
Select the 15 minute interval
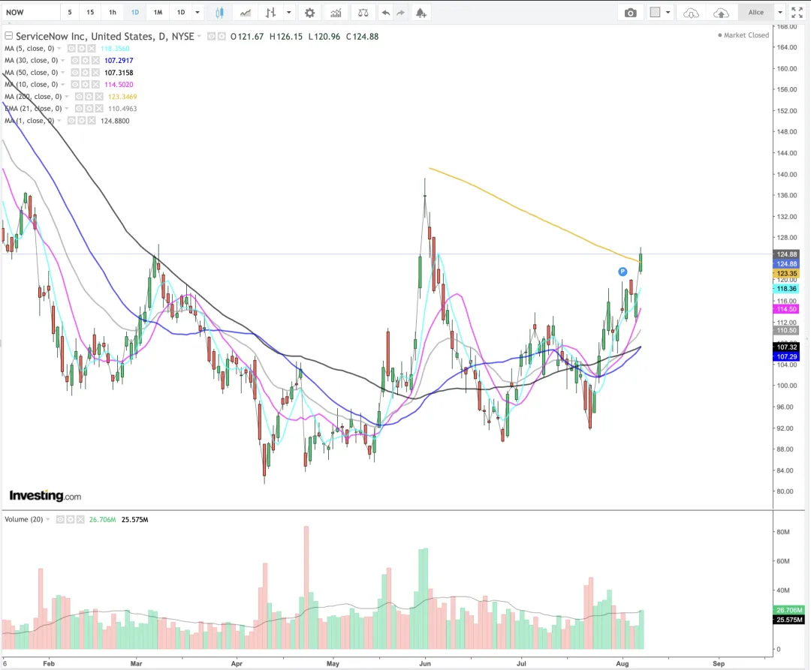click(91, 13)
